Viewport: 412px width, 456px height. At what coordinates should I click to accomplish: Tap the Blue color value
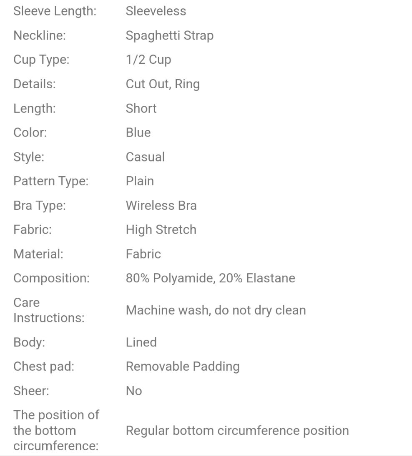(138, 132)
